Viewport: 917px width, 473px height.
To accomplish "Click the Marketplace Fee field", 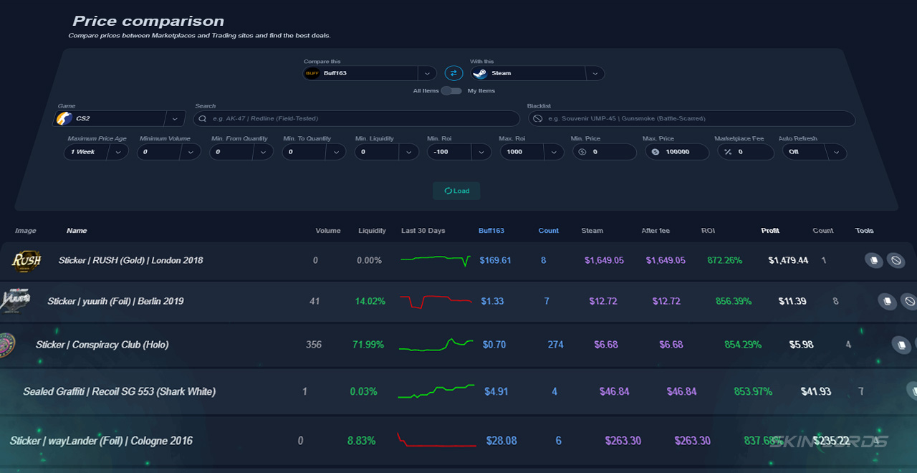I will click(746, 152).
